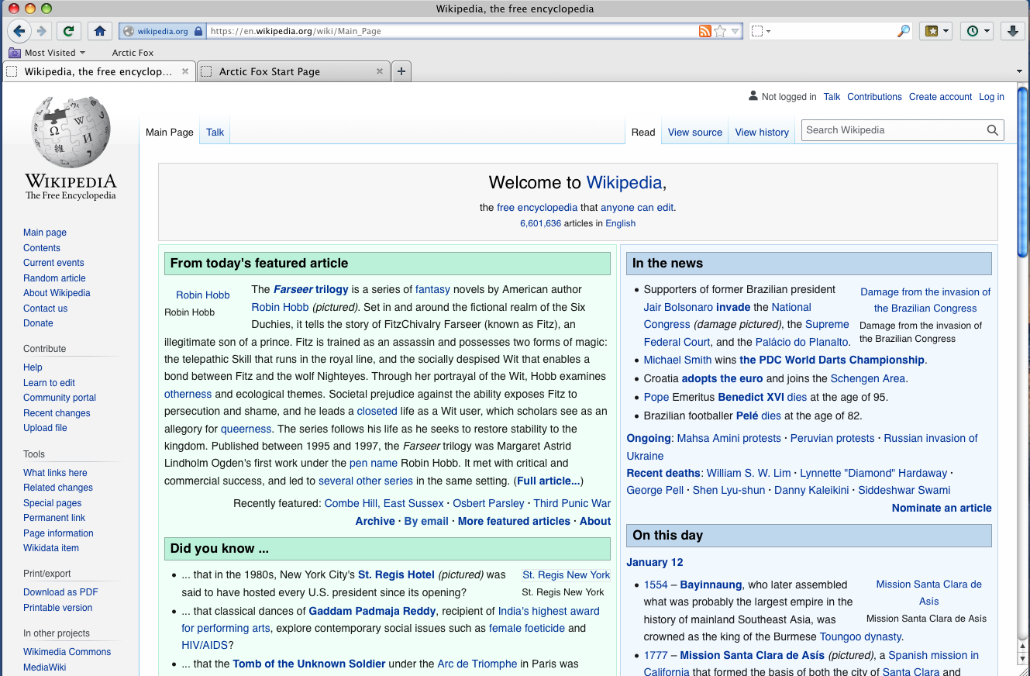Select the Wikipedia, the free encyclopedia tab
This screenshot has width=1030, height=676.
point(99,71)
